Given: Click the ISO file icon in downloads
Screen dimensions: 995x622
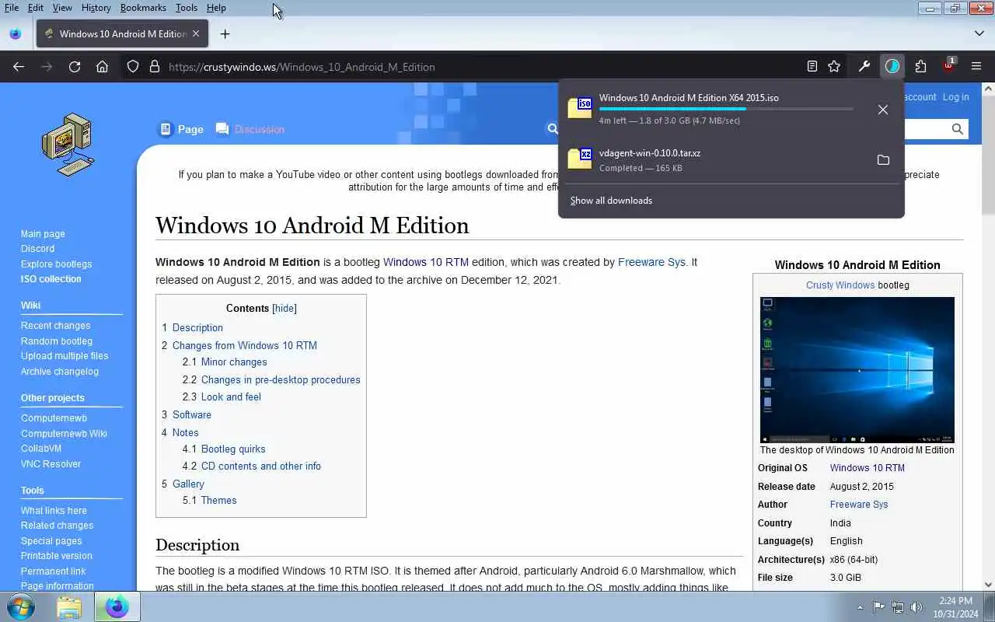Looking at the screenshot, I should pyautogui.click(x=580, y=107).
